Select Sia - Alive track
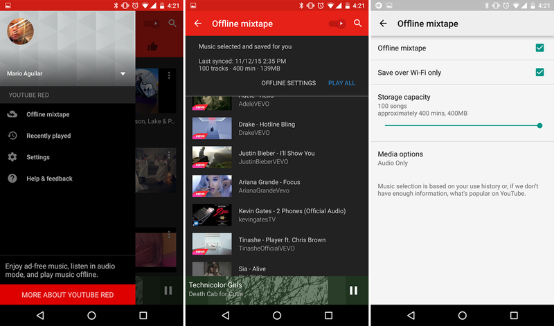 pyautogui.click(x=276, y=269)
